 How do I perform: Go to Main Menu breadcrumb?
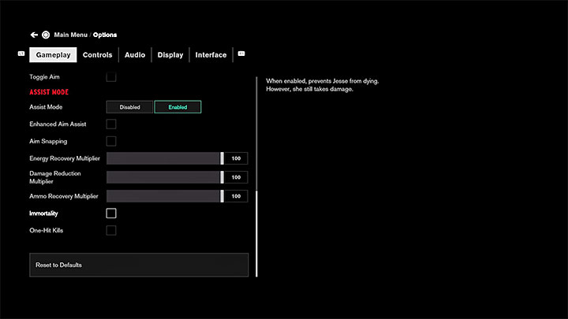(70, 35)
